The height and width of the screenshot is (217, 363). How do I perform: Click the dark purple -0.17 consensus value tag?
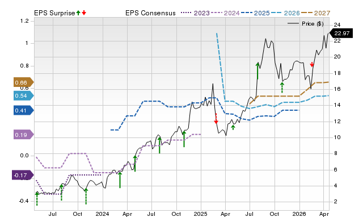23,176
